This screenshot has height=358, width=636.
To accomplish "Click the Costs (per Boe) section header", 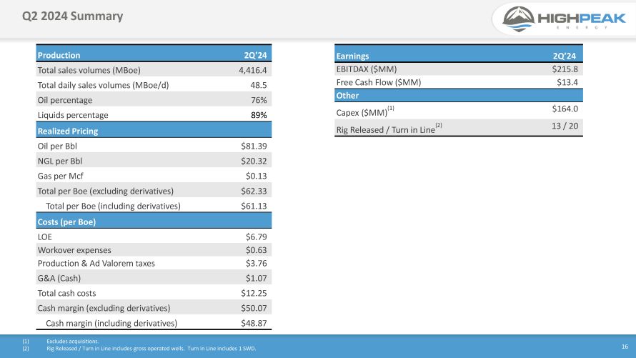I will 66,222.
